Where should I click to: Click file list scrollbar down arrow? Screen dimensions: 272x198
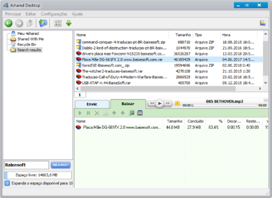(265, 83)
